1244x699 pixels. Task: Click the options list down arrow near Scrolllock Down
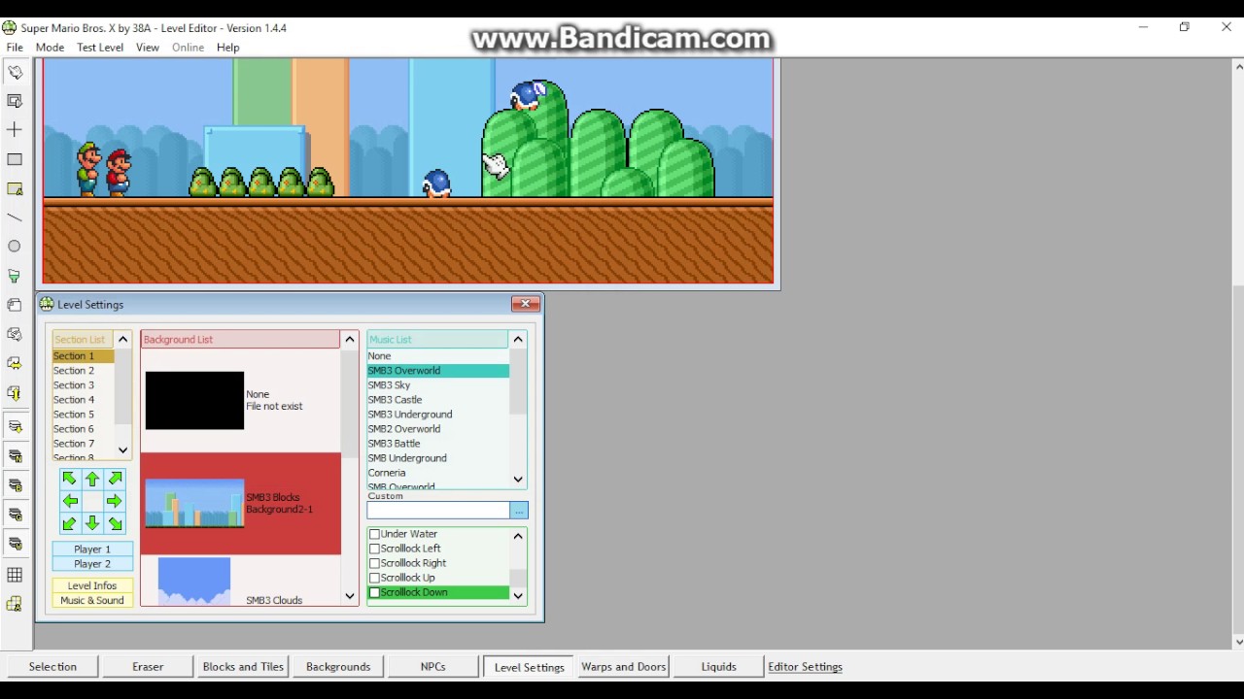point(518,596)
